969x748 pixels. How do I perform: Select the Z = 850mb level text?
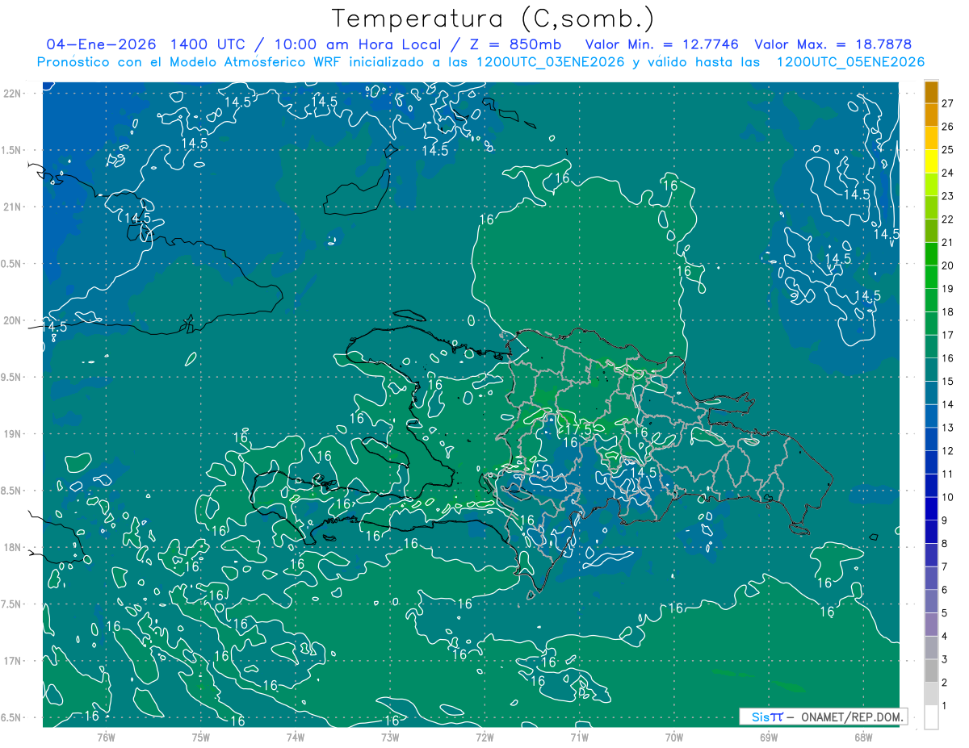[x=514, y=44]
